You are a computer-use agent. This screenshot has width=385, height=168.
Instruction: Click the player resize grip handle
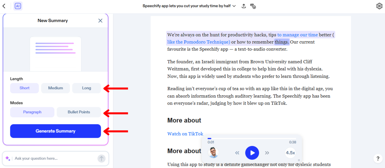299,160
